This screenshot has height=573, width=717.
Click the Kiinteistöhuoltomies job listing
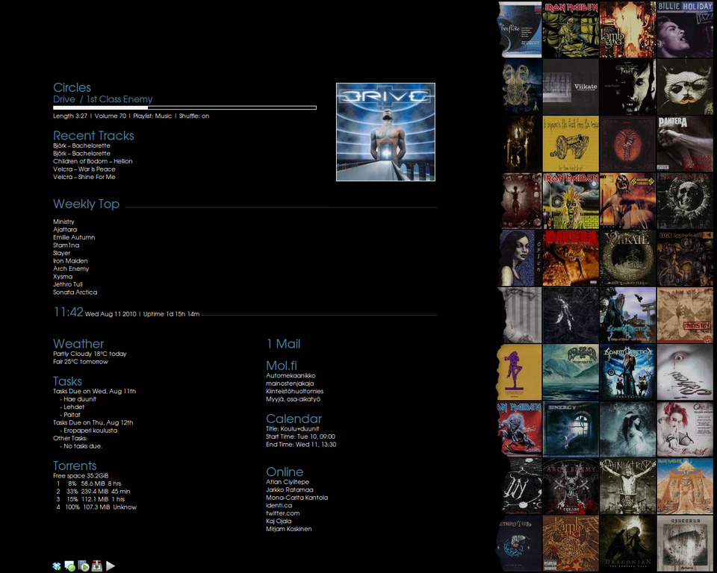point(294,391)
